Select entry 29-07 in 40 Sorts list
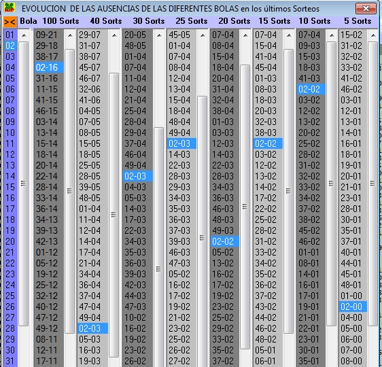This screenshot has width=382, height=367. 92,35
